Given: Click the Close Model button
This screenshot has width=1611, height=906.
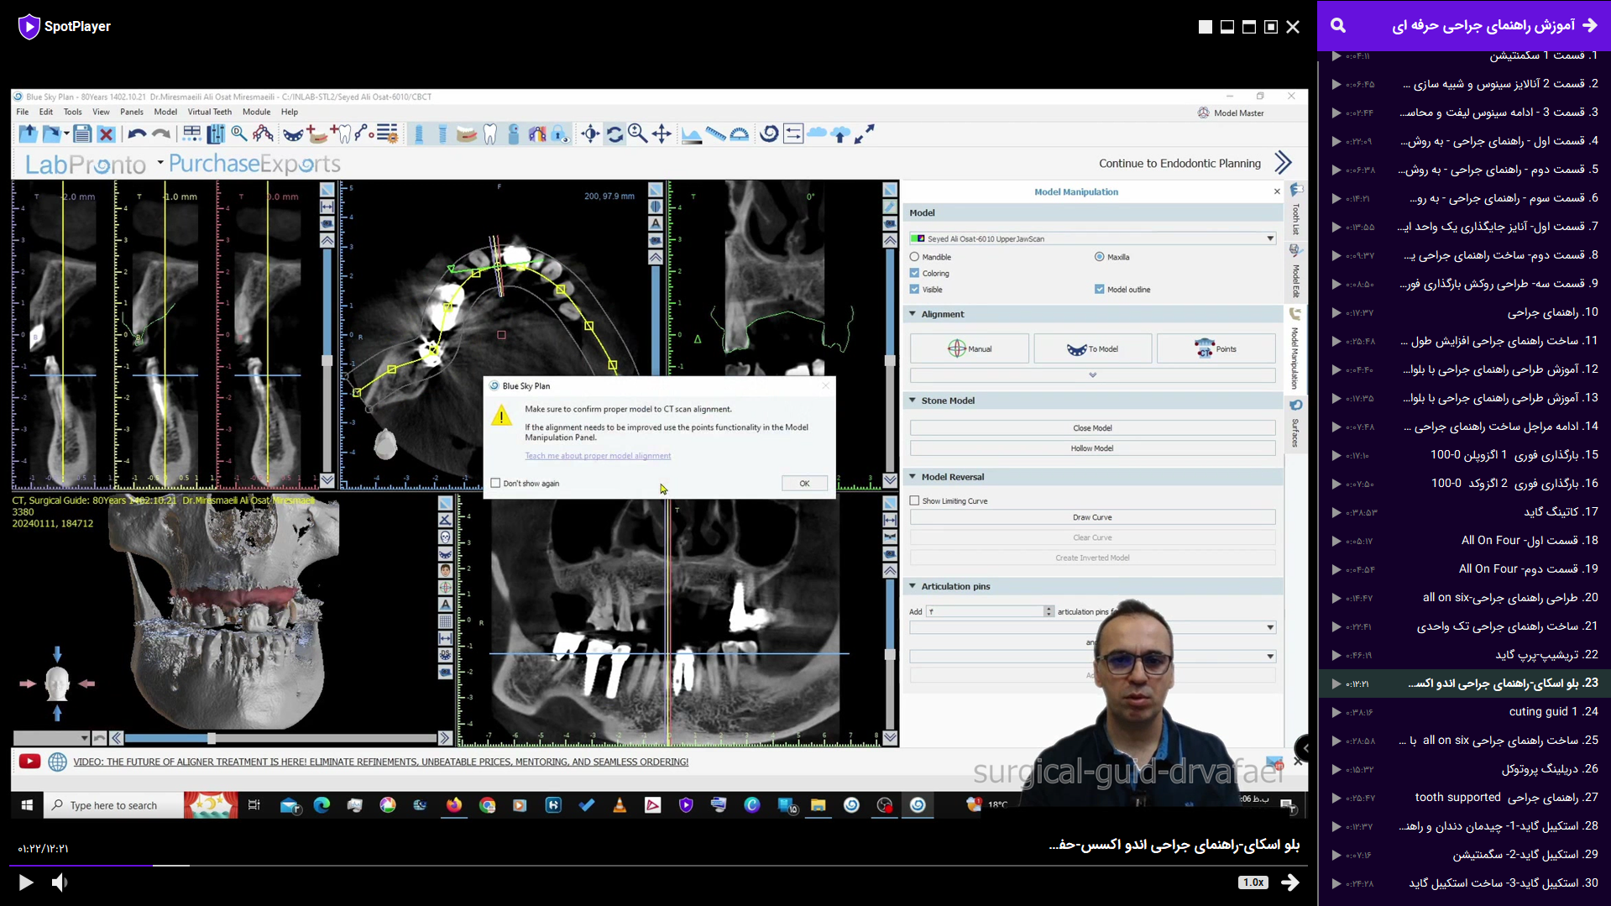Looking at the screenshot, I should [1092, 428].
